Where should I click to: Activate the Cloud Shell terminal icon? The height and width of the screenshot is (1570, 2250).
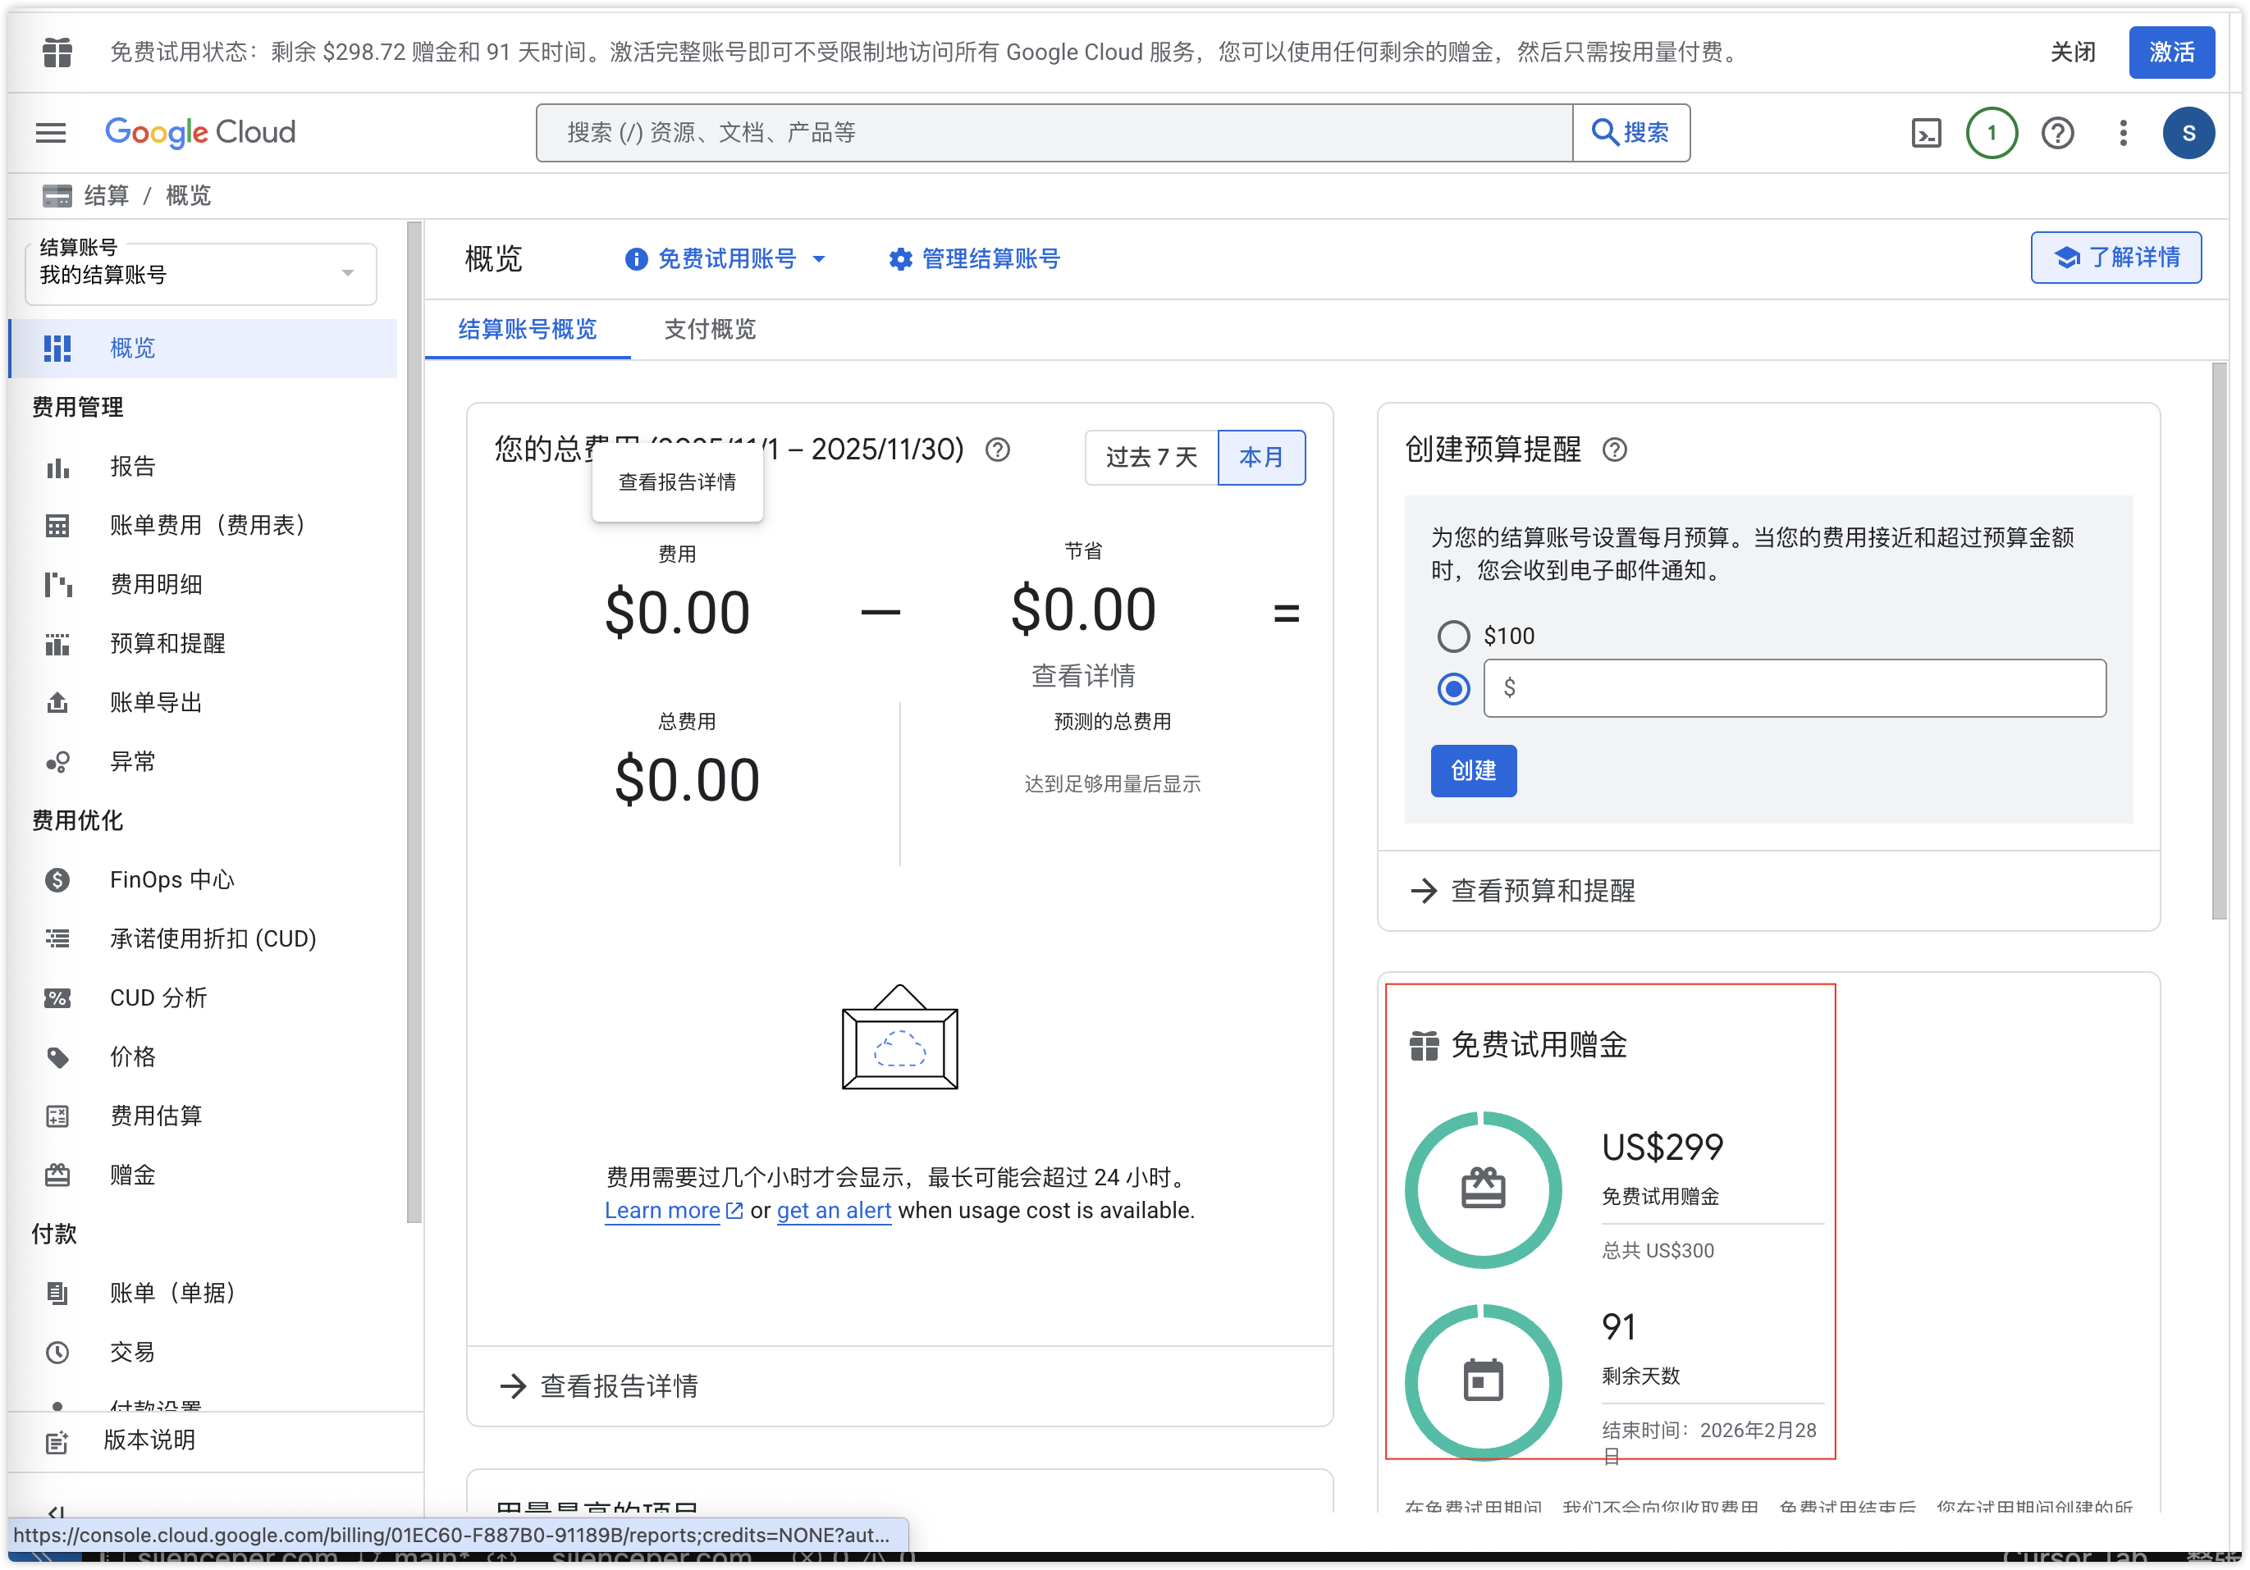point(1926,132)
